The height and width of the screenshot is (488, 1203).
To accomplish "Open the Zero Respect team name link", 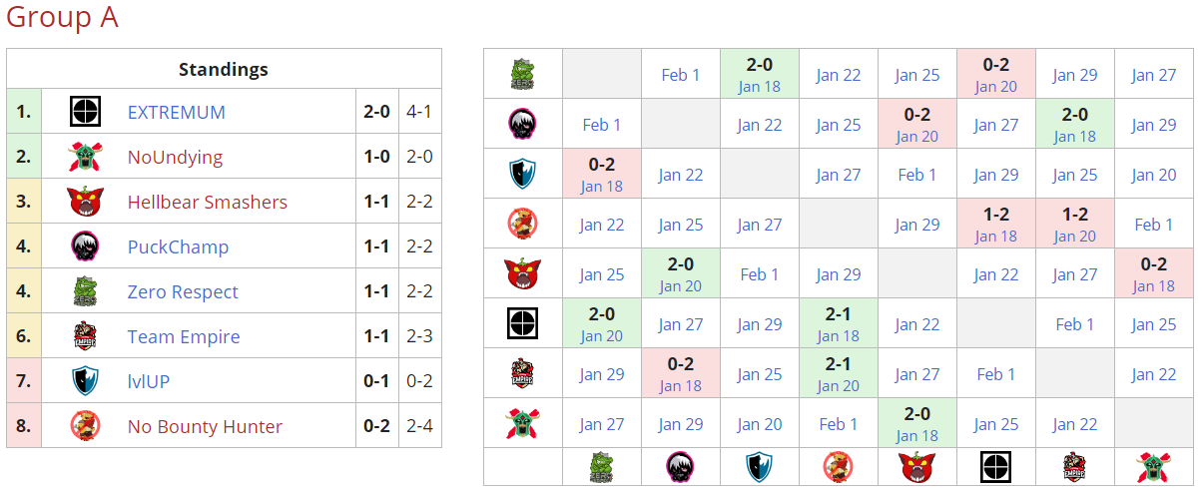I will [x=183, y=292].
